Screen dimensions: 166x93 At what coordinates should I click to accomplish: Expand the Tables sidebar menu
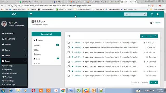tap(14, 56)
